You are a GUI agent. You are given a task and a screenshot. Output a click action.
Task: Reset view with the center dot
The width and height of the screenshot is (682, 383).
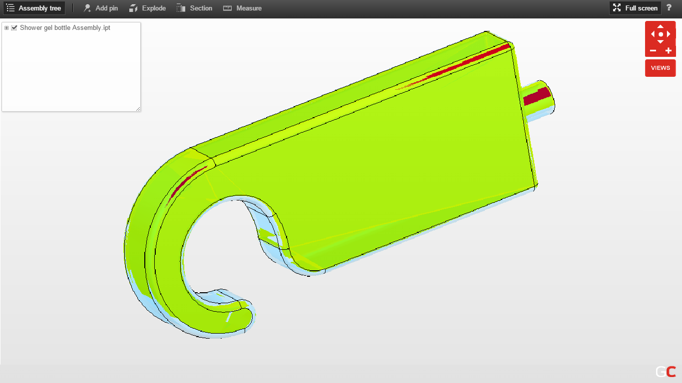coord(661,34)
